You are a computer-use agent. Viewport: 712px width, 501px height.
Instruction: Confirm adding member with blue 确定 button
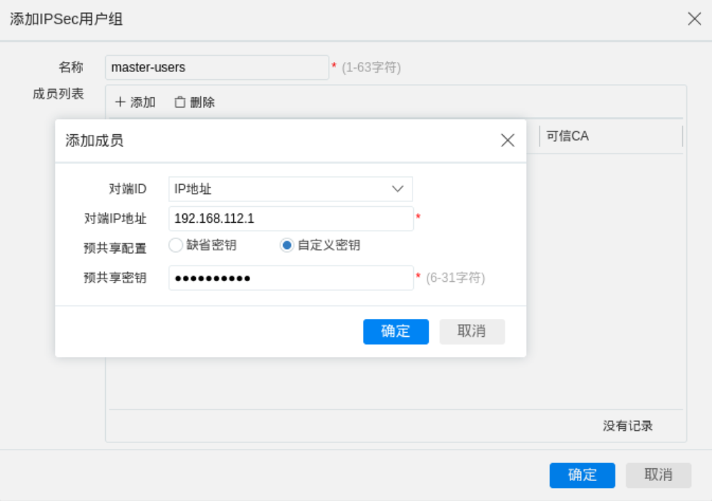[395, 331]
